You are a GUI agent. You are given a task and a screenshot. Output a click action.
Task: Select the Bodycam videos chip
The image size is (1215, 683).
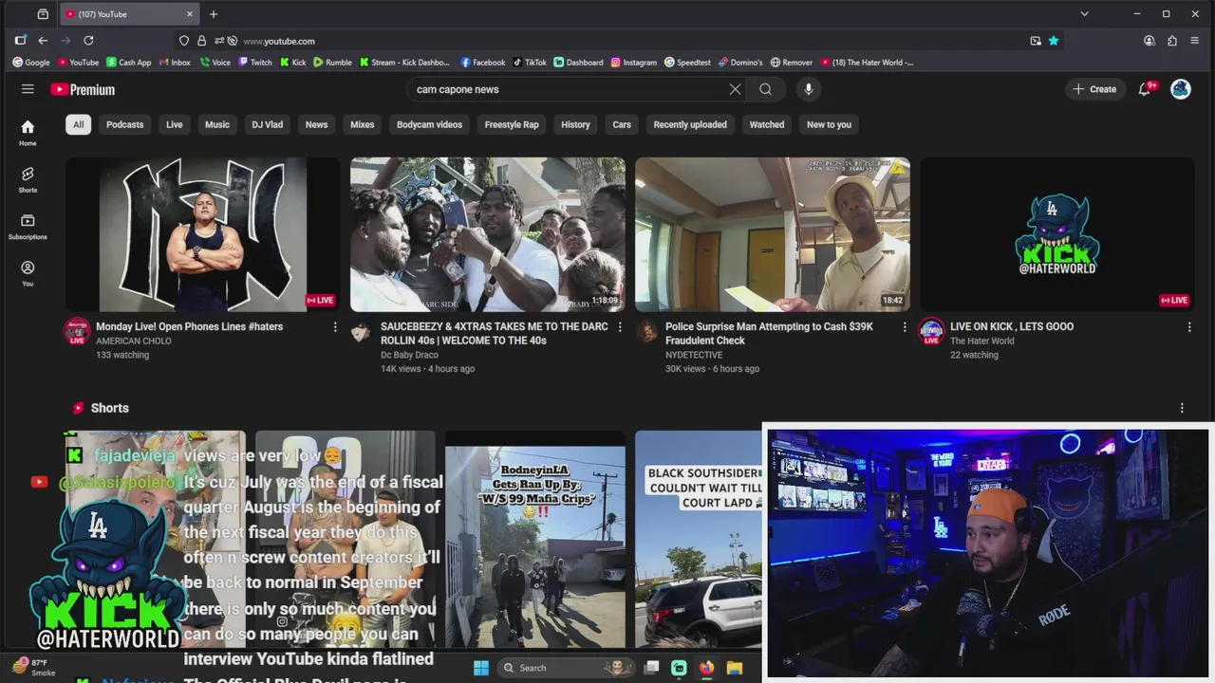tap(429, 124)
